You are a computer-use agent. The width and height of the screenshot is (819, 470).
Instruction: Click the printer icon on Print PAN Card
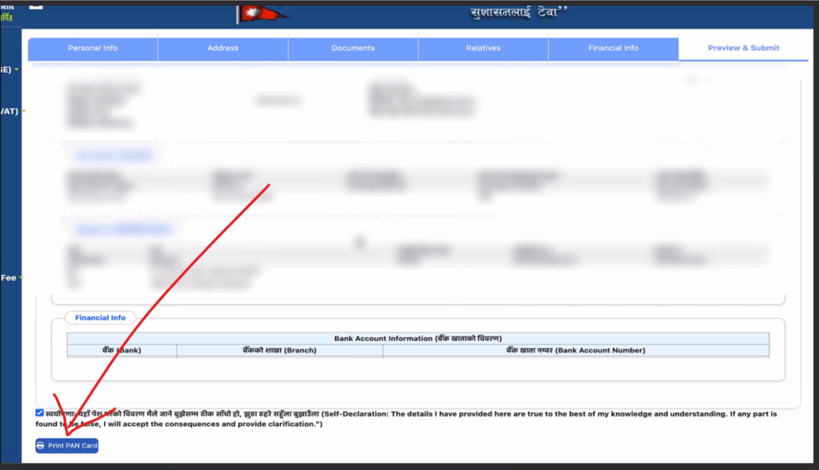pyautogui.click(x=42, y=445)
